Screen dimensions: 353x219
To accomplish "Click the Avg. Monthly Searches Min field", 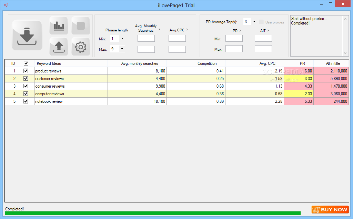I will tap(146, 38).
